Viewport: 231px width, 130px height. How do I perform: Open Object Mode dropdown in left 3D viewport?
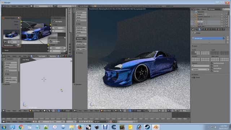[x=36, y=110]
